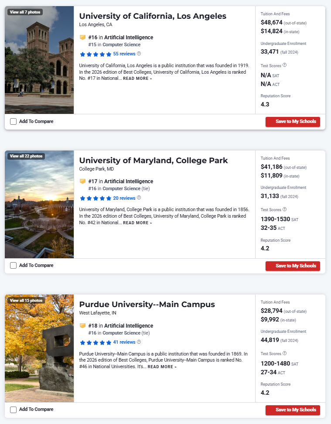This screenshot has height=424, width=331.
Task: Expand University of Maryland description READ MORE
Action: click(x=137, y=223)
